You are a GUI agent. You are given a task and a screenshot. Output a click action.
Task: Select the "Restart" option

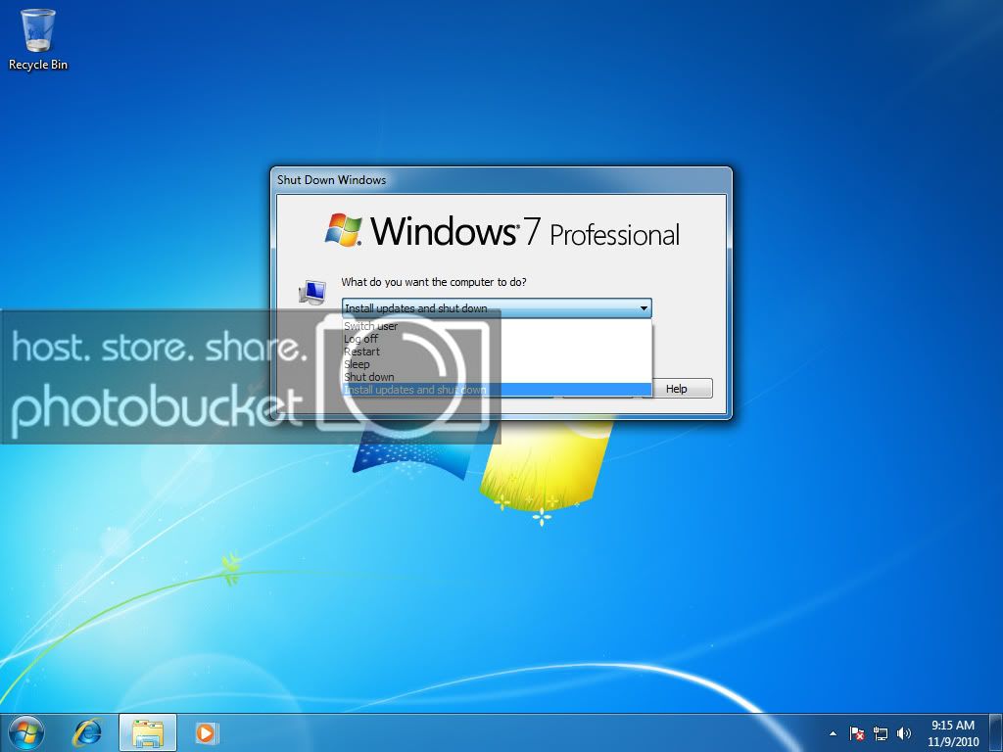pos(361,352)
